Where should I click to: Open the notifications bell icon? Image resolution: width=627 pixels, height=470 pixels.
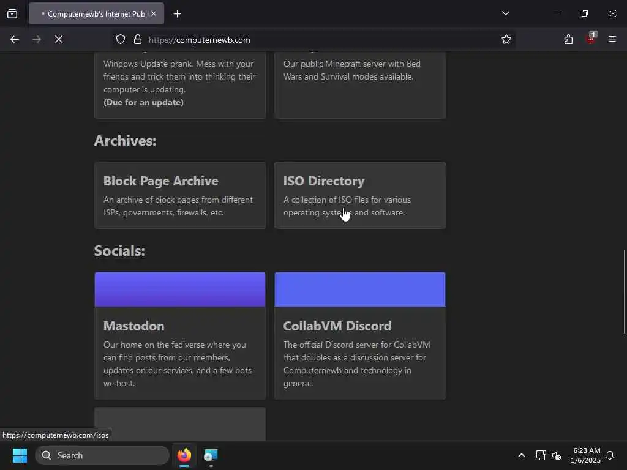tap(610, 455)
